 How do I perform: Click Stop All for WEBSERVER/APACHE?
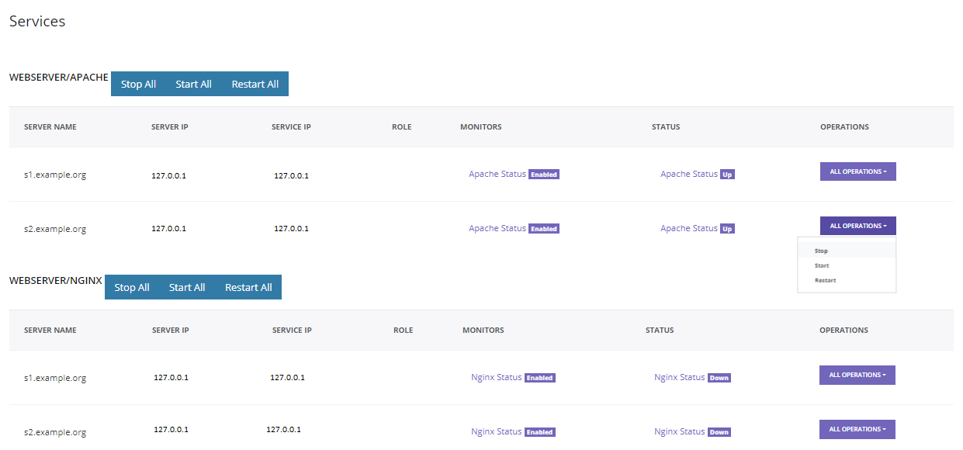pos(138,84)
